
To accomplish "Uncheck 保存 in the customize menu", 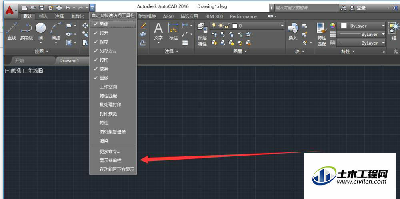I will pos(113,42).
